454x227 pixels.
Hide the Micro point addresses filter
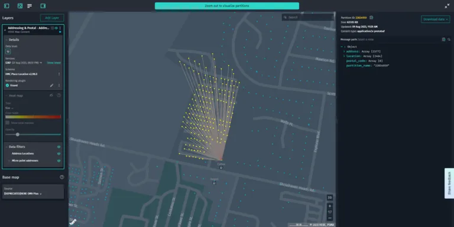59,160
